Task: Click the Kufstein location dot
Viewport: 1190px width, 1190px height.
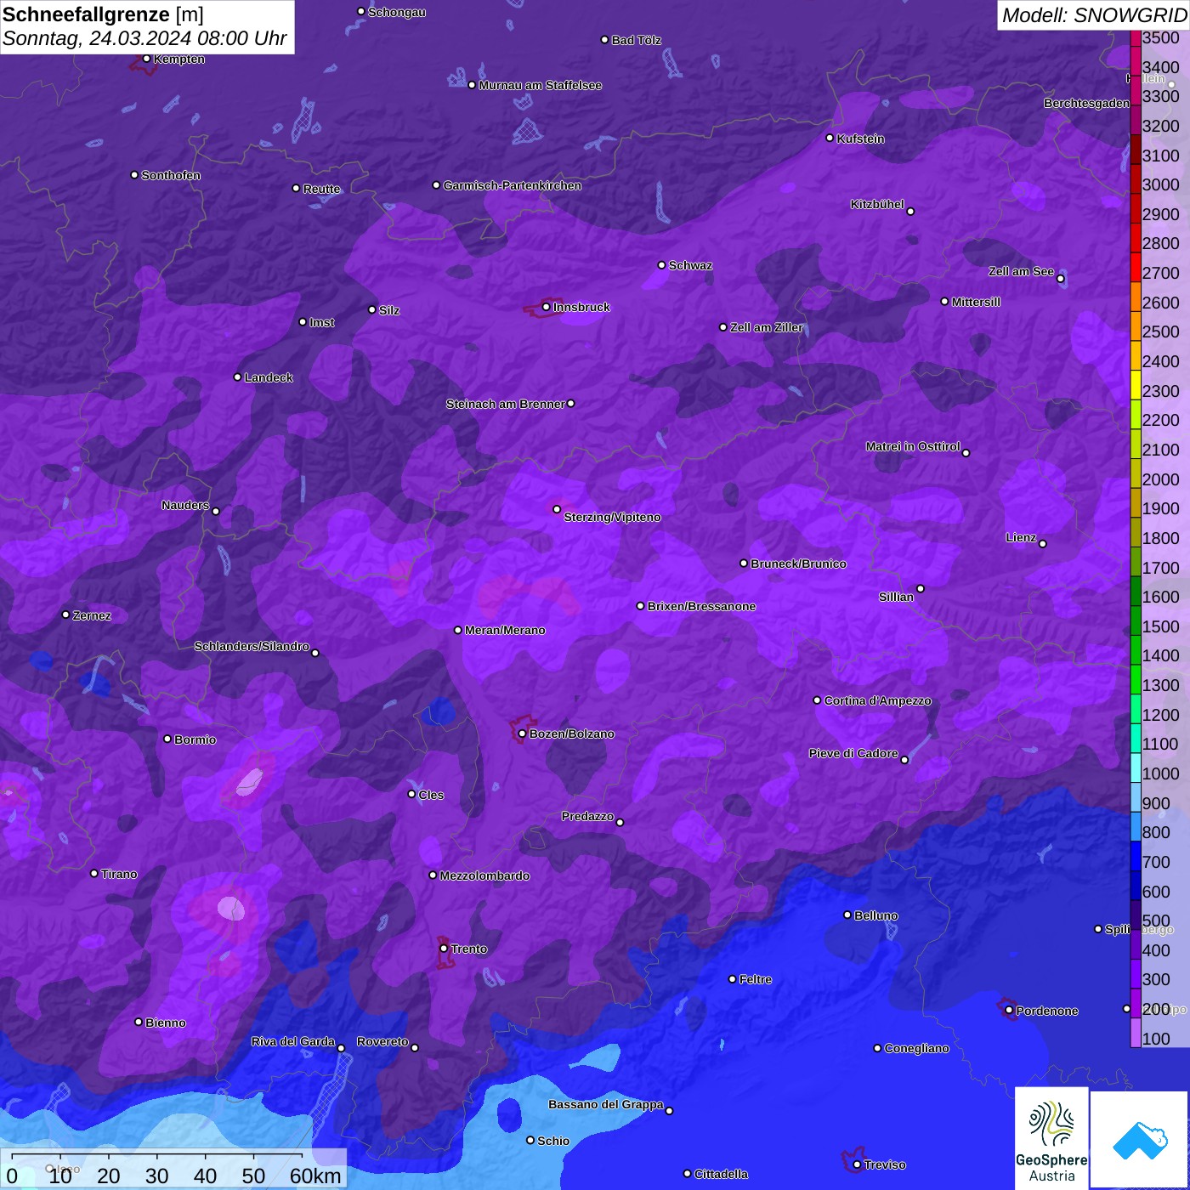Action: [830, 138]
